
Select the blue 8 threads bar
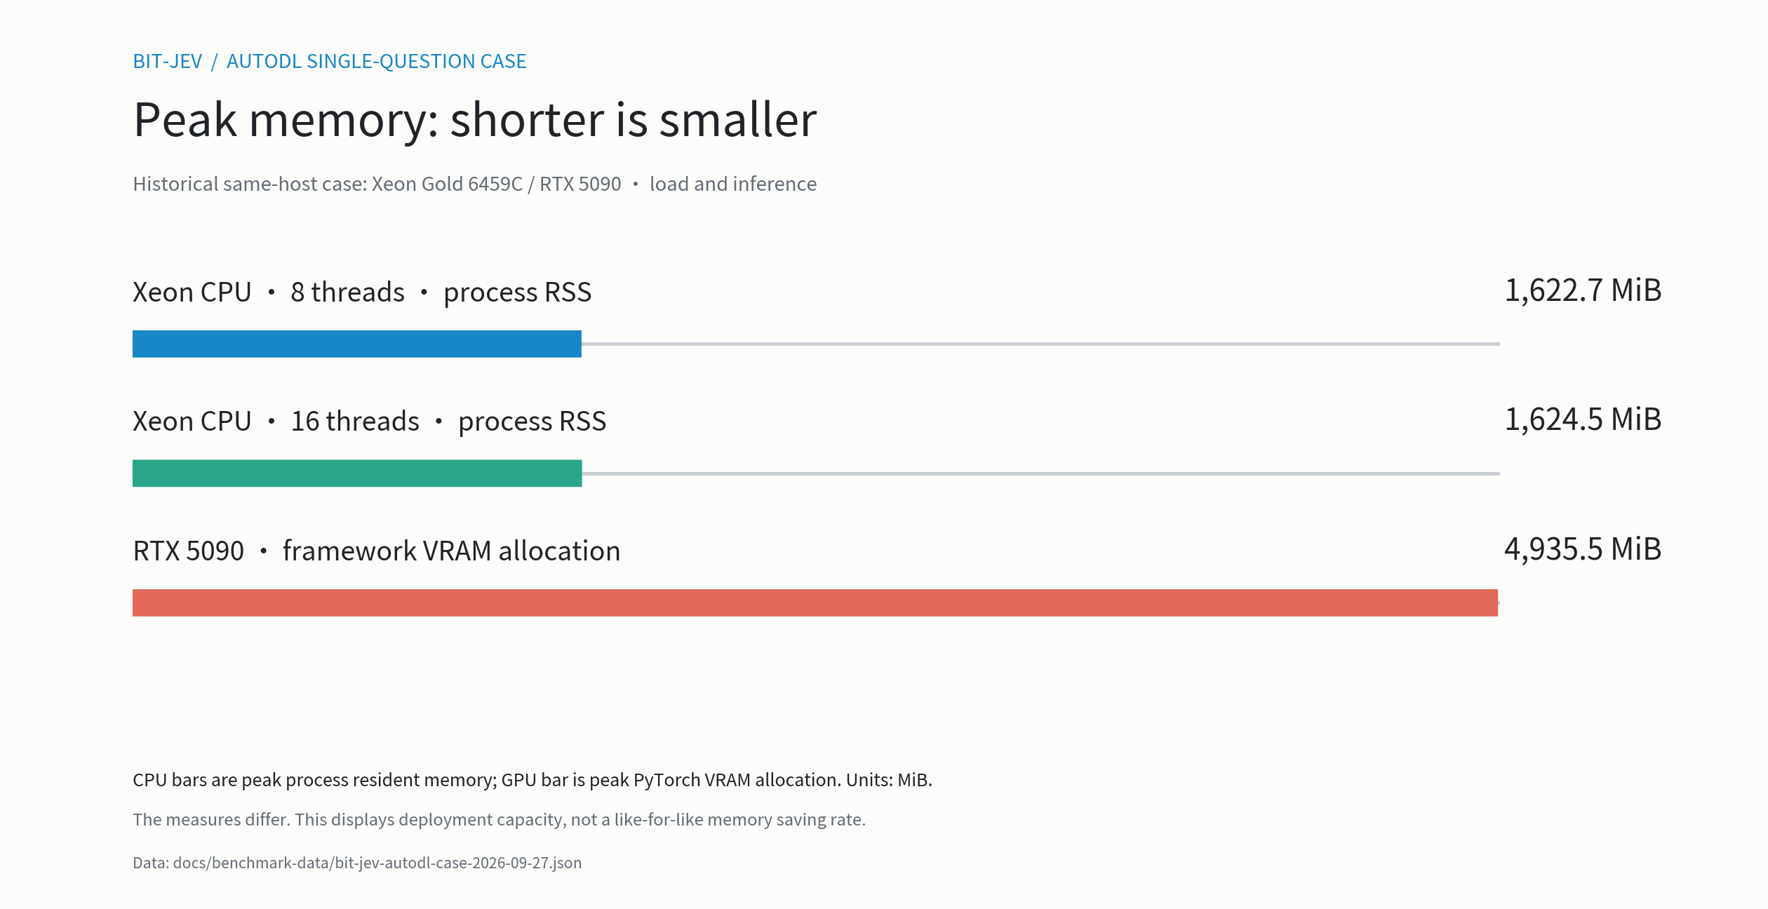pos(357,344)
